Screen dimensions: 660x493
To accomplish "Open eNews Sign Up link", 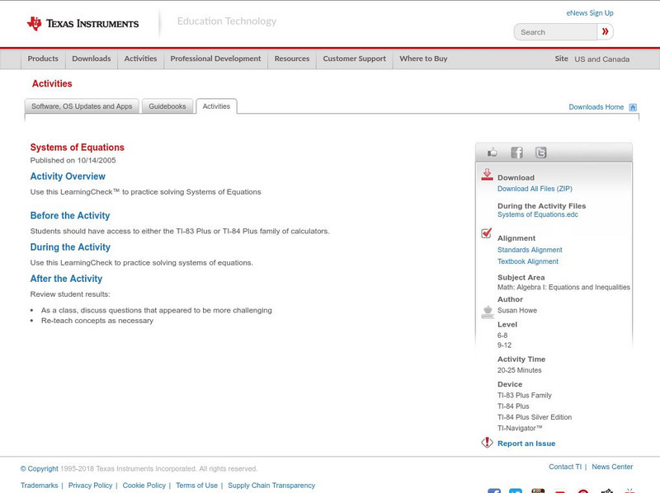I will [x=590, y=13].
